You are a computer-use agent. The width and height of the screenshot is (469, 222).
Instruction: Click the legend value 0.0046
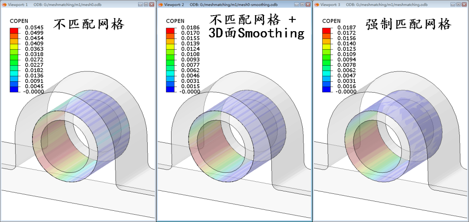coord(190,76)
